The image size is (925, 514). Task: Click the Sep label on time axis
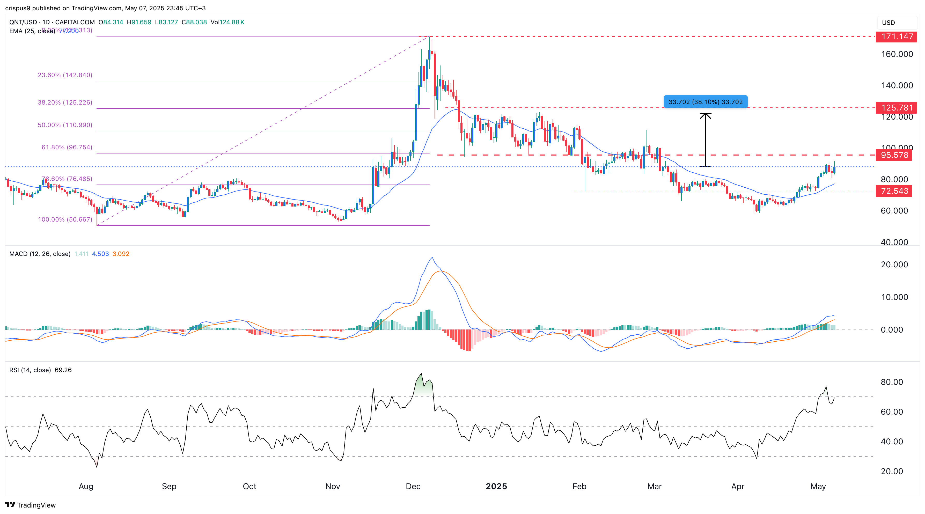(x=169, y=486)
